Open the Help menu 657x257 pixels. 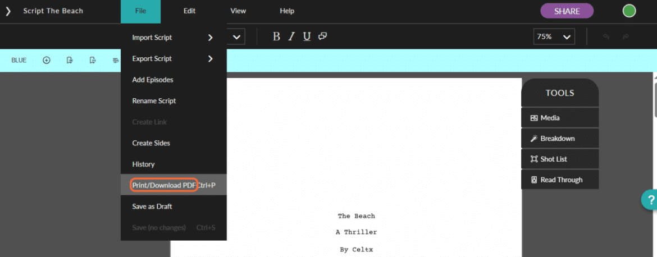pos(287,11)
